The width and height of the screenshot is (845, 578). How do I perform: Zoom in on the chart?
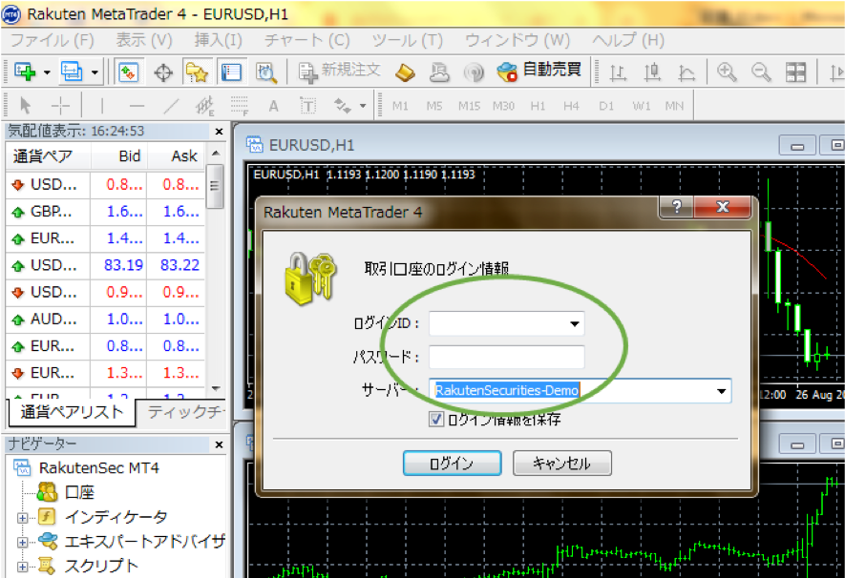[x=727, y=72]
